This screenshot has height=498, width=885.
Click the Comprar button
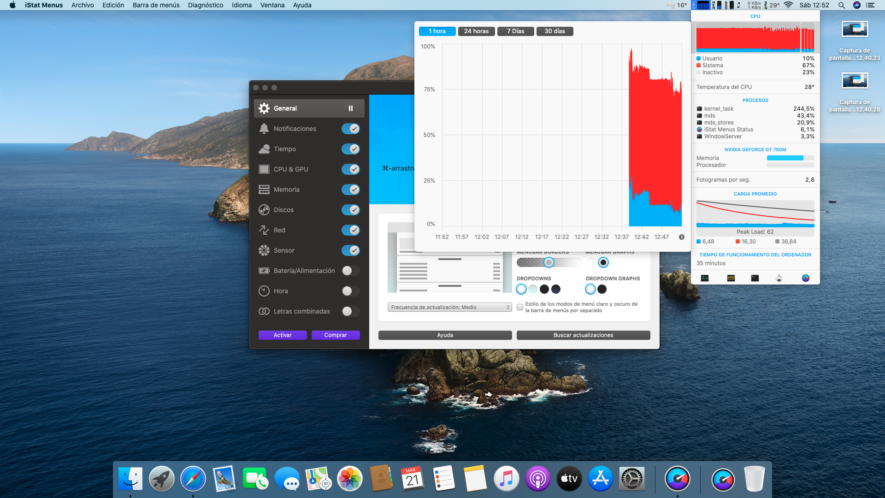[335, 335]
